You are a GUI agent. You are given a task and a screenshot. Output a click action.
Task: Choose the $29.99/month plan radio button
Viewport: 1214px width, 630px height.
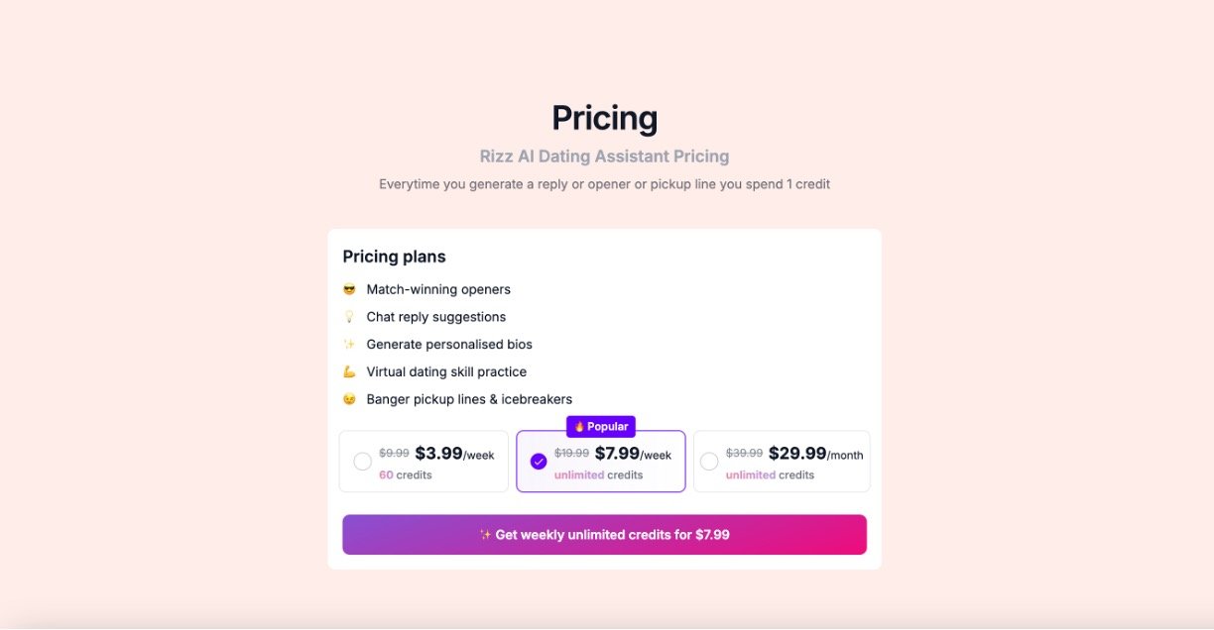point(709,462)
